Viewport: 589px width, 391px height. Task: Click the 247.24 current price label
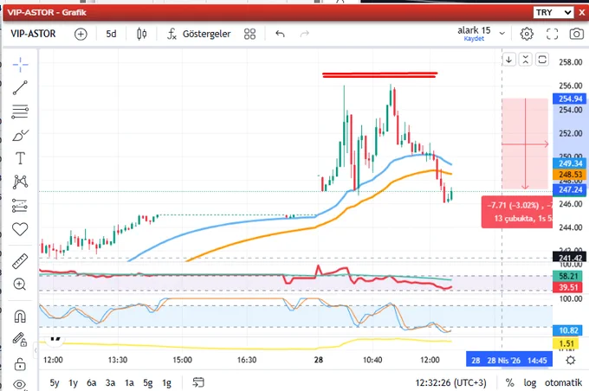[569, 189]
